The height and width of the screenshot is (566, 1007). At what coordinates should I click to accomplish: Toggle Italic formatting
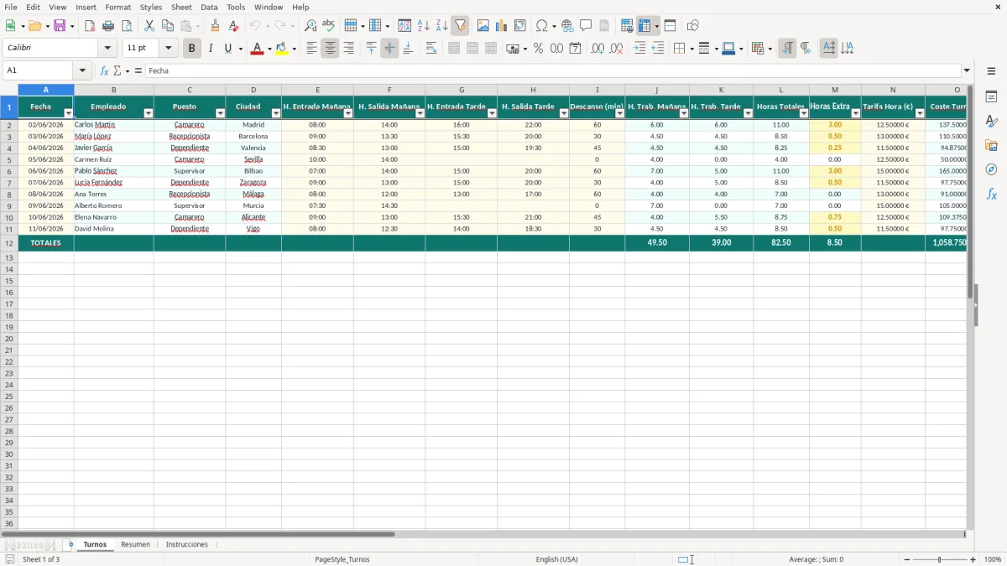210,49
